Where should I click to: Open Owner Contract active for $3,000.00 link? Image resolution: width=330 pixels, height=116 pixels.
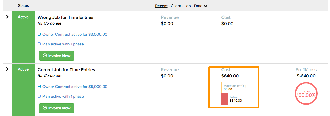(x=75, y=34)
